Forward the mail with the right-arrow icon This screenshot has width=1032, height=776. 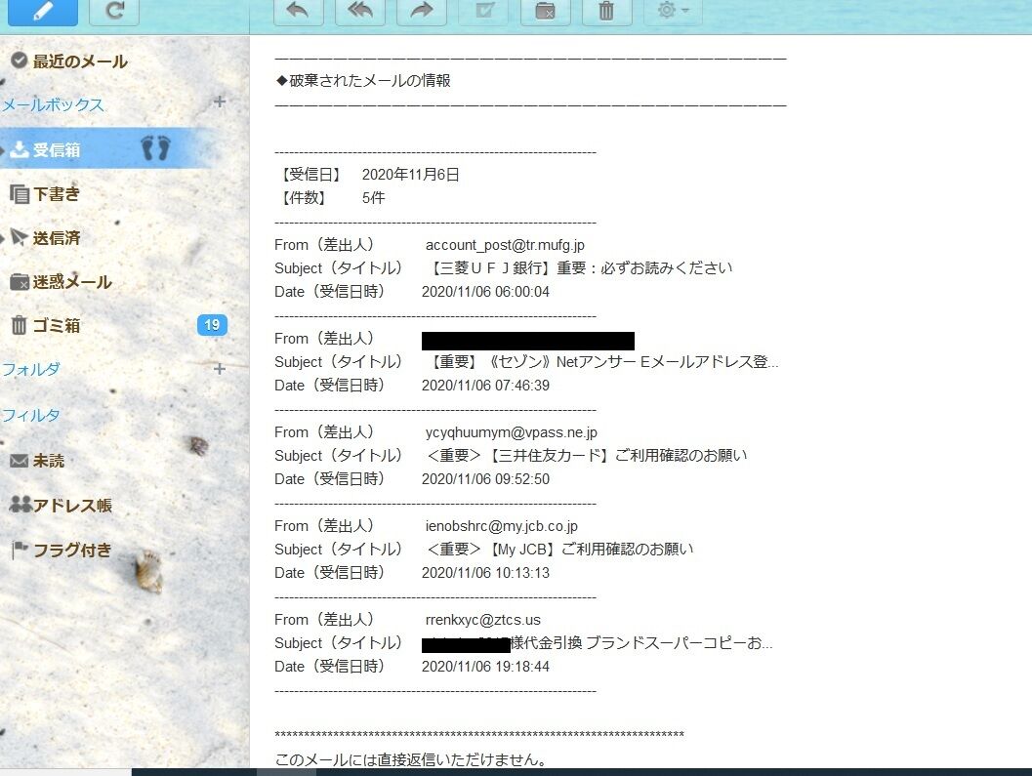[422, 11]
